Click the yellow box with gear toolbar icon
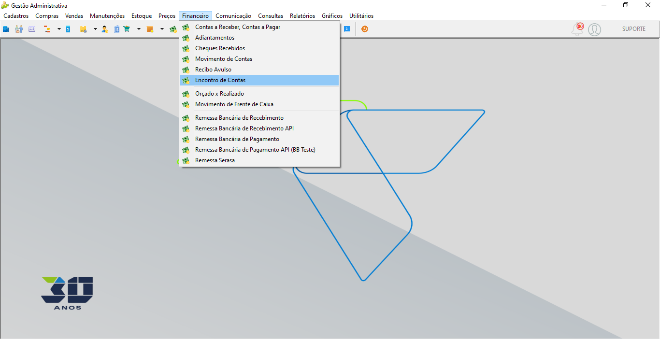Viewport: 660px width, 340px height. point(83,29)
